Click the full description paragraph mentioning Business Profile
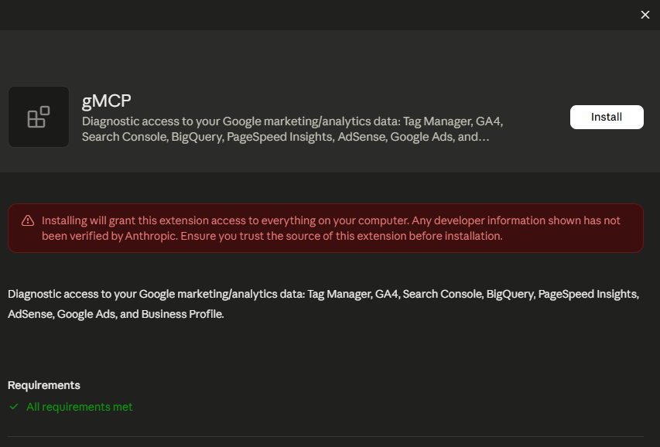Viewport: 660px width, 447px height. pyautogui.click(x=323, y=304)
